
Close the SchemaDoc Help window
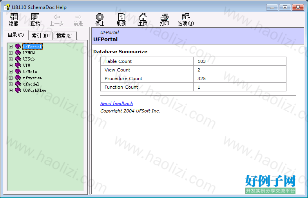click(298, 7)
